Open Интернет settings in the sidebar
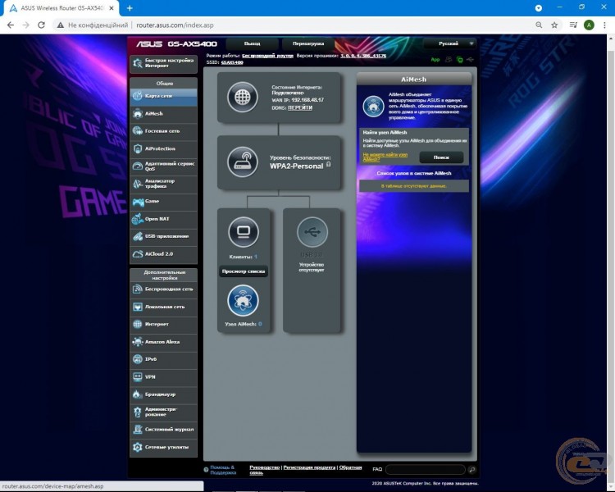The height and width of the screenshot is (492, 615). tap(163, 324)
